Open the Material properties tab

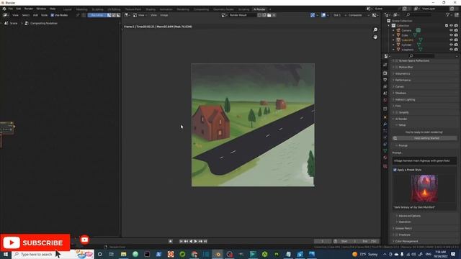pos(385,158)
